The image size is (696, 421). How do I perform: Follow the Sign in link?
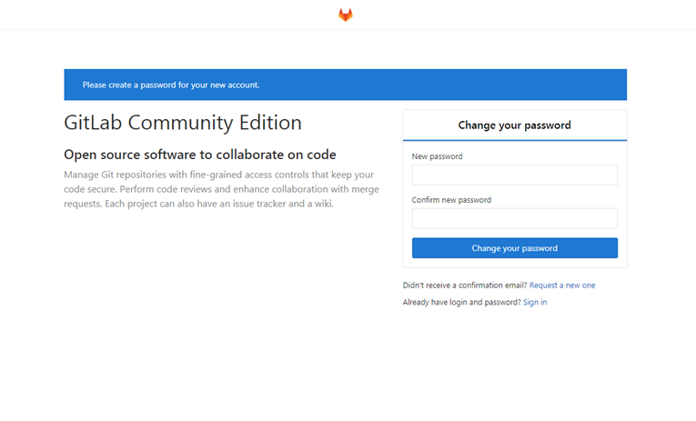click(535, 302)
